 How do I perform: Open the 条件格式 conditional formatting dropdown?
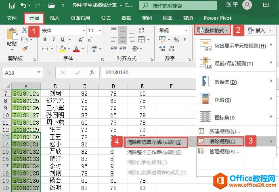214,30
